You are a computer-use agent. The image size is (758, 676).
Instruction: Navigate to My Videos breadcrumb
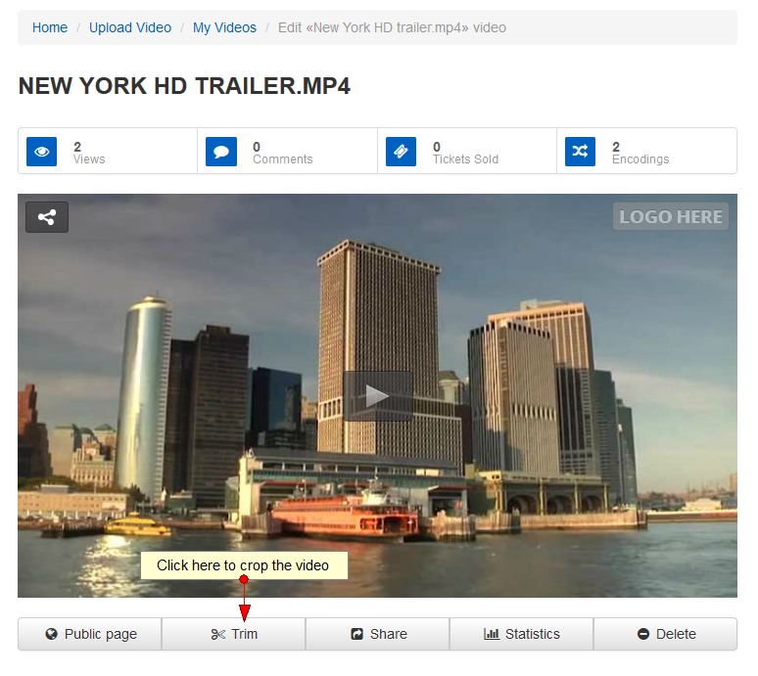click(x=225, y=27)
